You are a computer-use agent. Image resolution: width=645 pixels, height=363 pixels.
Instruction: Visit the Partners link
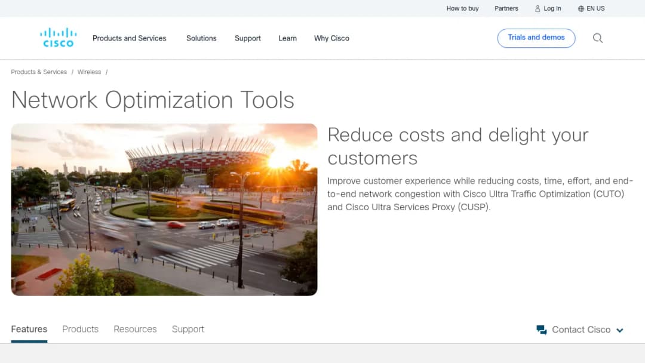tap(506, 8)
